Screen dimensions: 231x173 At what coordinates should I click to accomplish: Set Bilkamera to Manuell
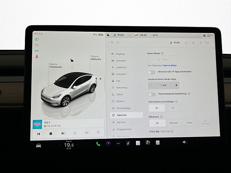click(174, 123)
